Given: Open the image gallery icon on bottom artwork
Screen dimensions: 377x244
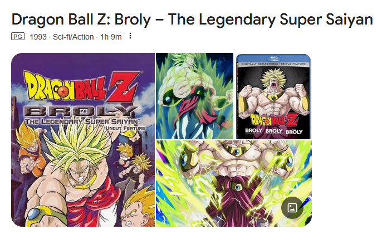Looking at the screenshot, I should click(292, 208).
